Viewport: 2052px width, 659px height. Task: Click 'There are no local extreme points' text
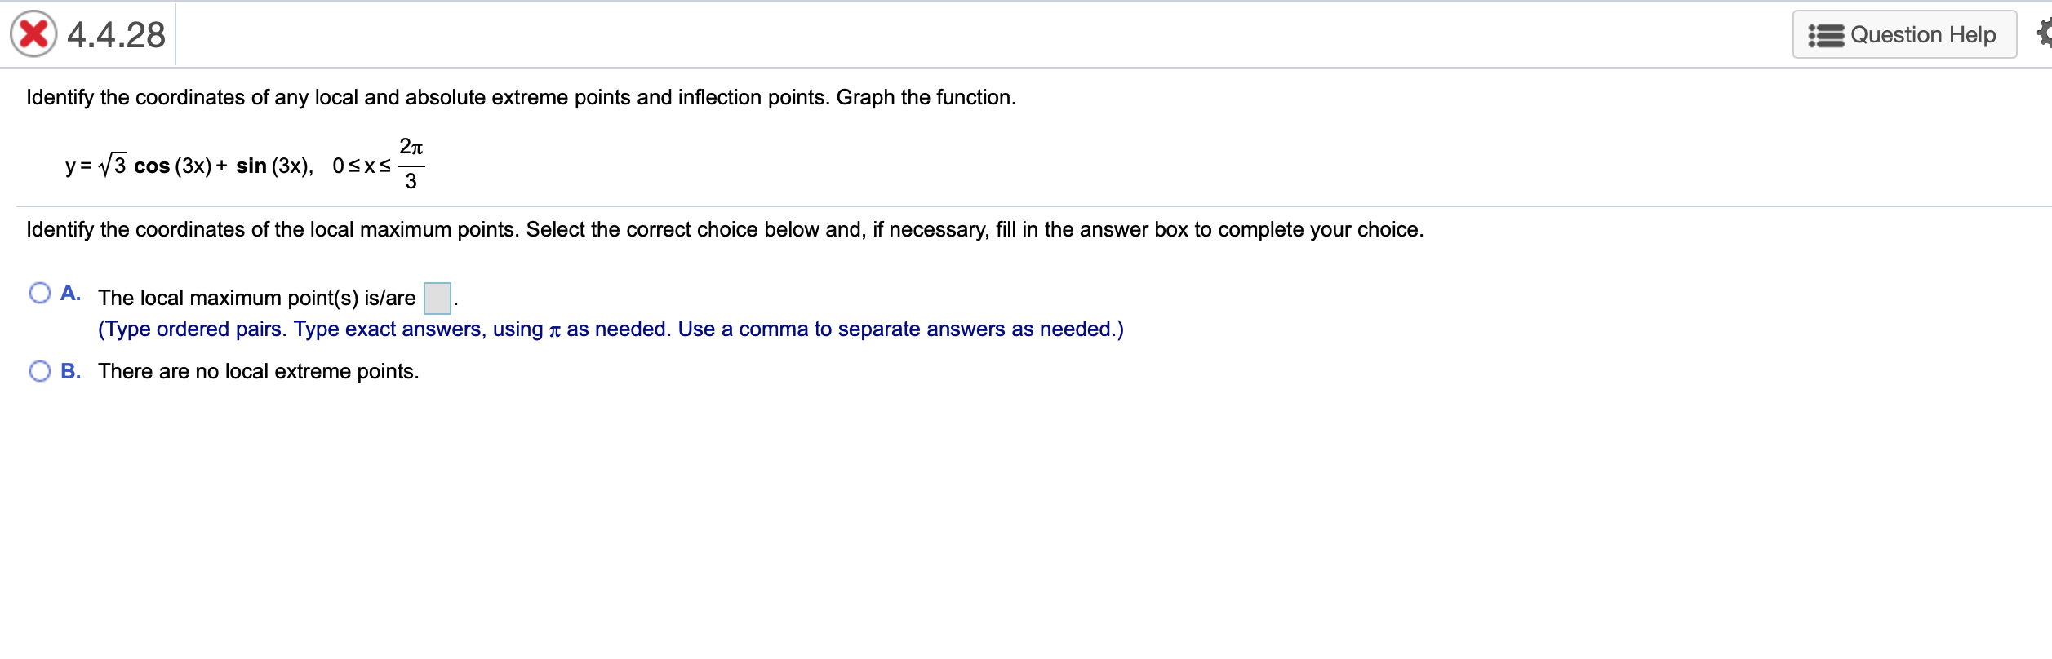258,372
